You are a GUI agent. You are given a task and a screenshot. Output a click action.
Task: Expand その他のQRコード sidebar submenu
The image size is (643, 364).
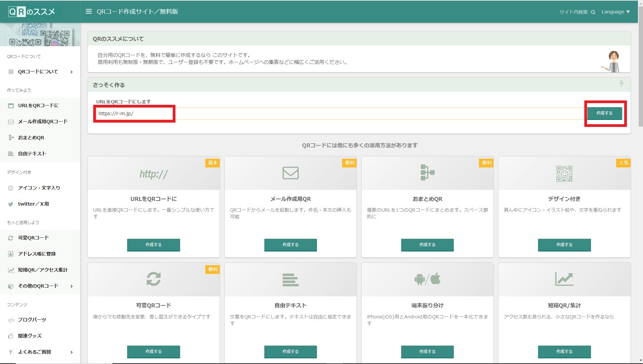(x=71, y=286)
